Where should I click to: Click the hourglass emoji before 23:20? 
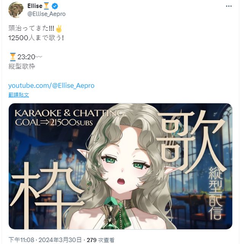pos(13,57)
